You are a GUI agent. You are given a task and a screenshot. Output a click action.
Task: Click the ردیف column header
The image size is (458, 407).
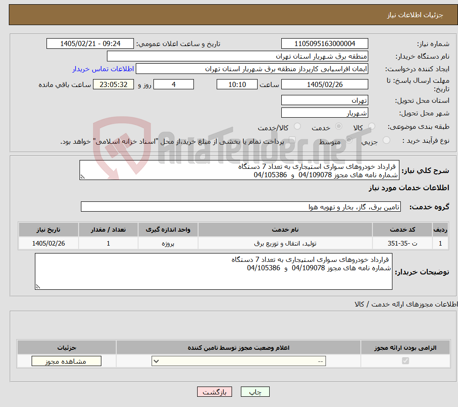(x=440, y=230)
